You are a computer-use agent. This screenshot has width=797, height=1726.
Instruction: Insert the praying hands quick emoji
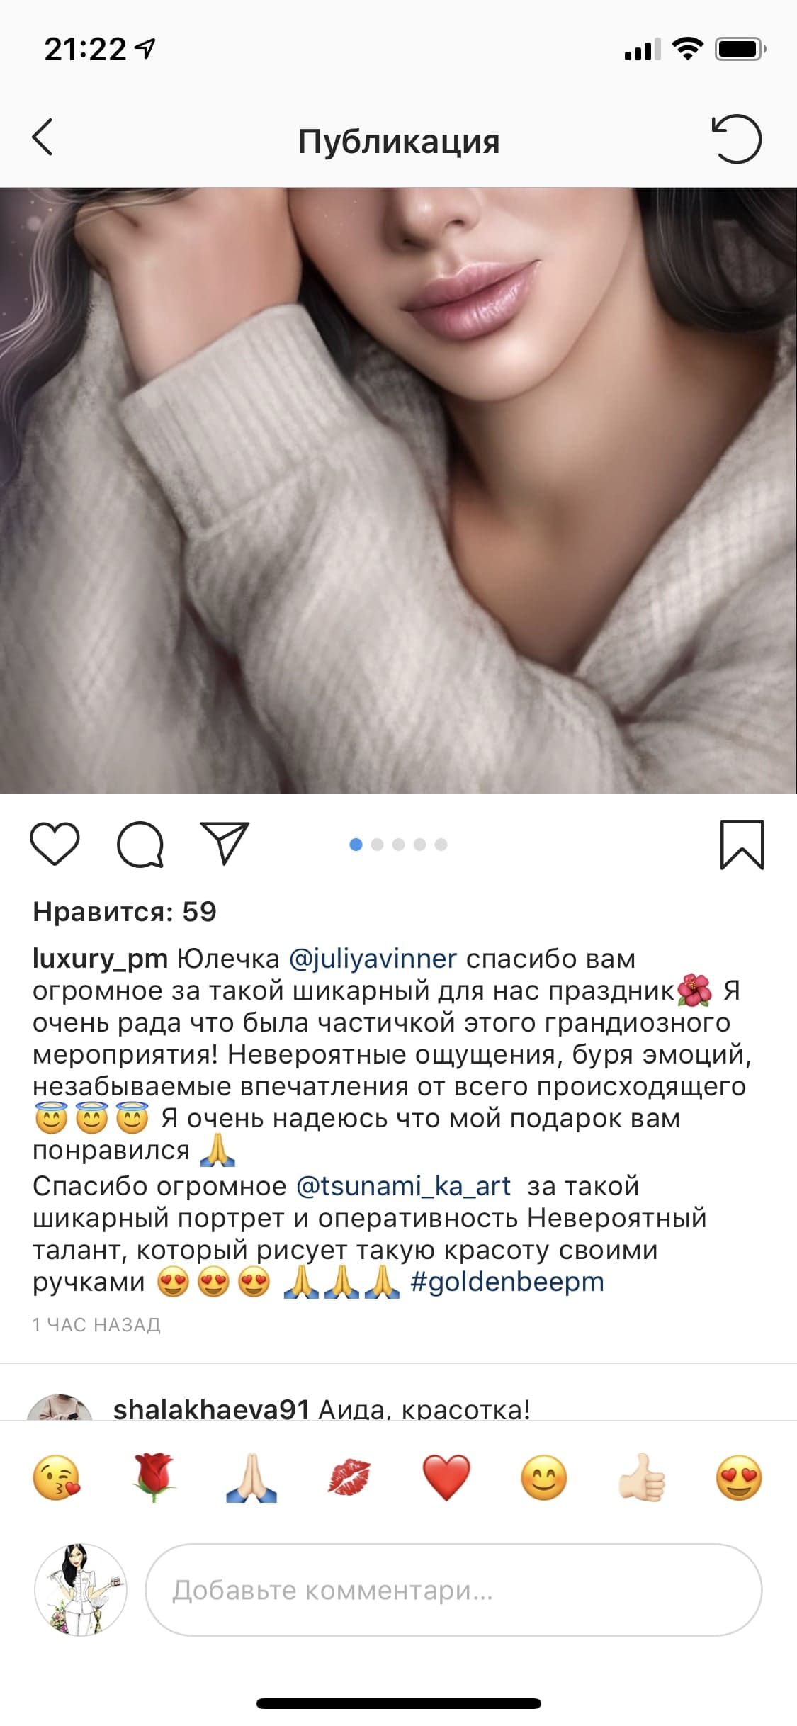point(251,1478)
